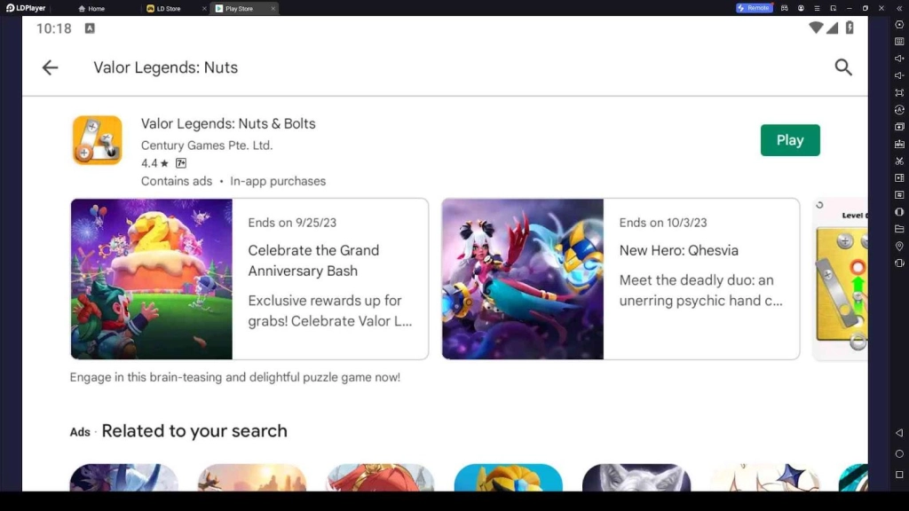This screenshot has height=511, width=909.
Task: Go back with the arrow in Play Store
Action: pos(51,67)
